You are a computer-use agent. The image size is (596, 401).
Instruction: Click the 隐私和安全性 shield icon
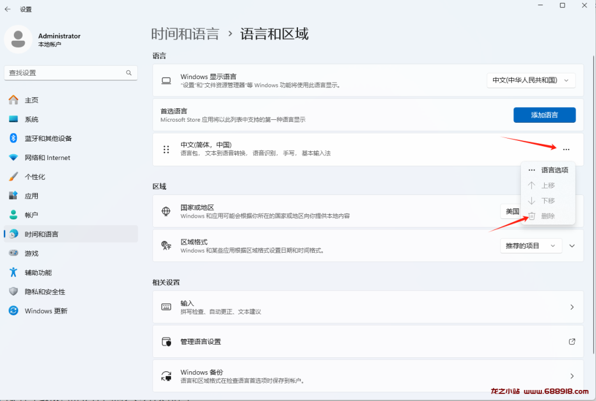pyautogui.click(x=13, y=292)
